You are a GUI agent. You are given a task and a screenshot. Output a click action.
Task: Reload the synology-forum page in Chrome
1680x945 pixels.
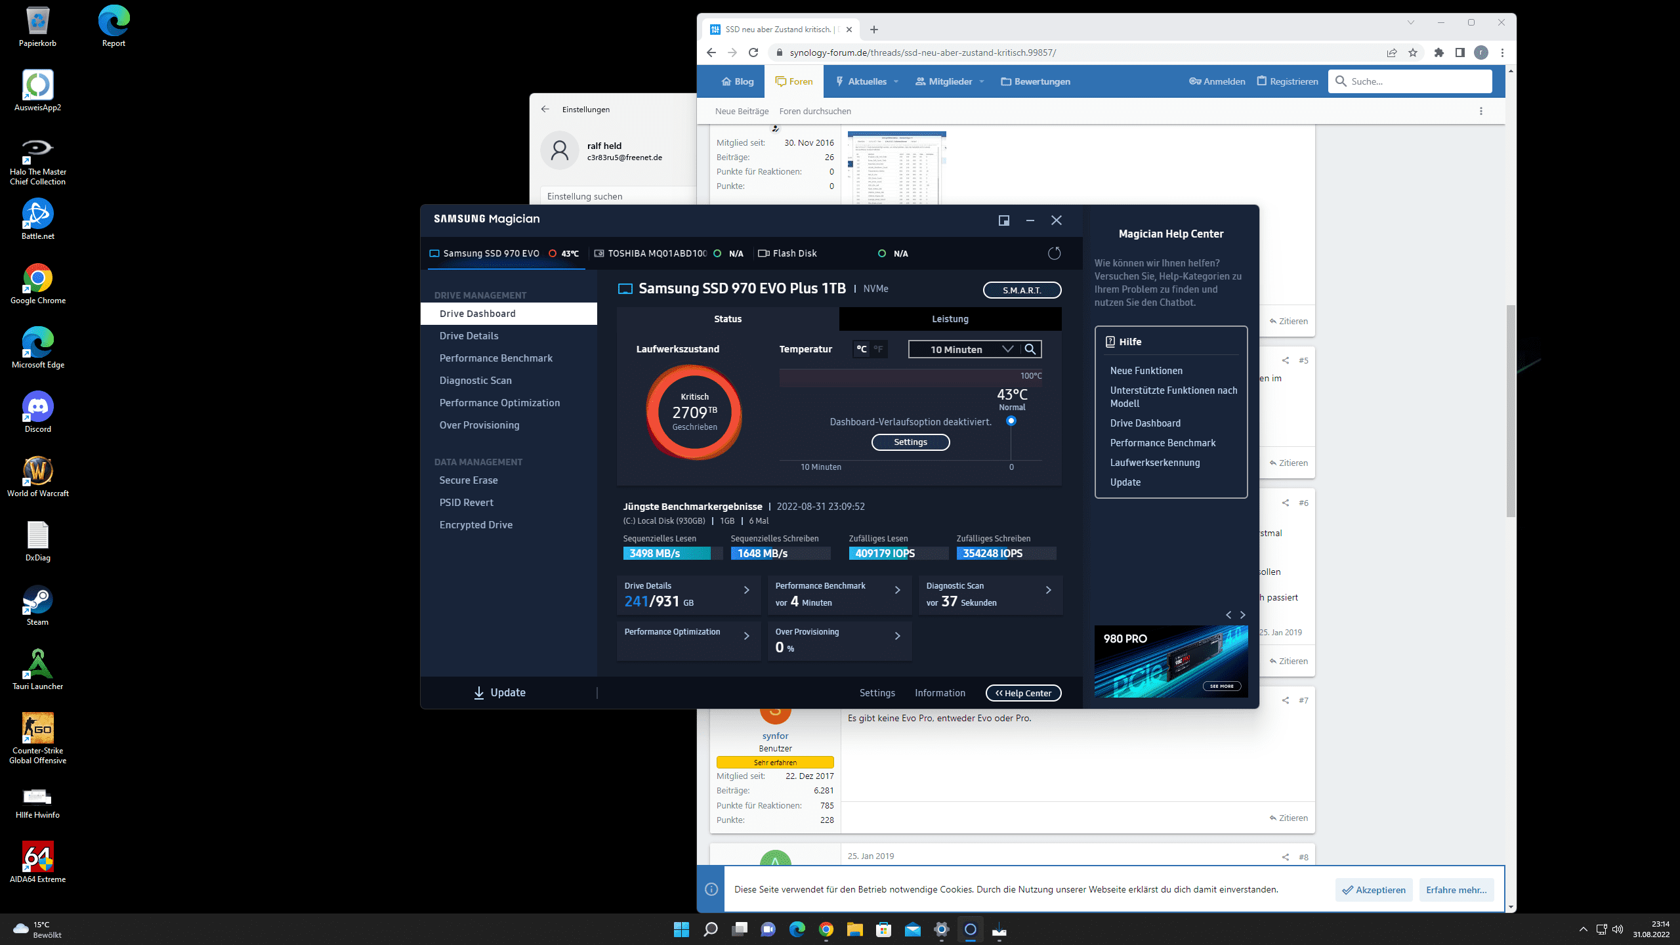point(753,52)
